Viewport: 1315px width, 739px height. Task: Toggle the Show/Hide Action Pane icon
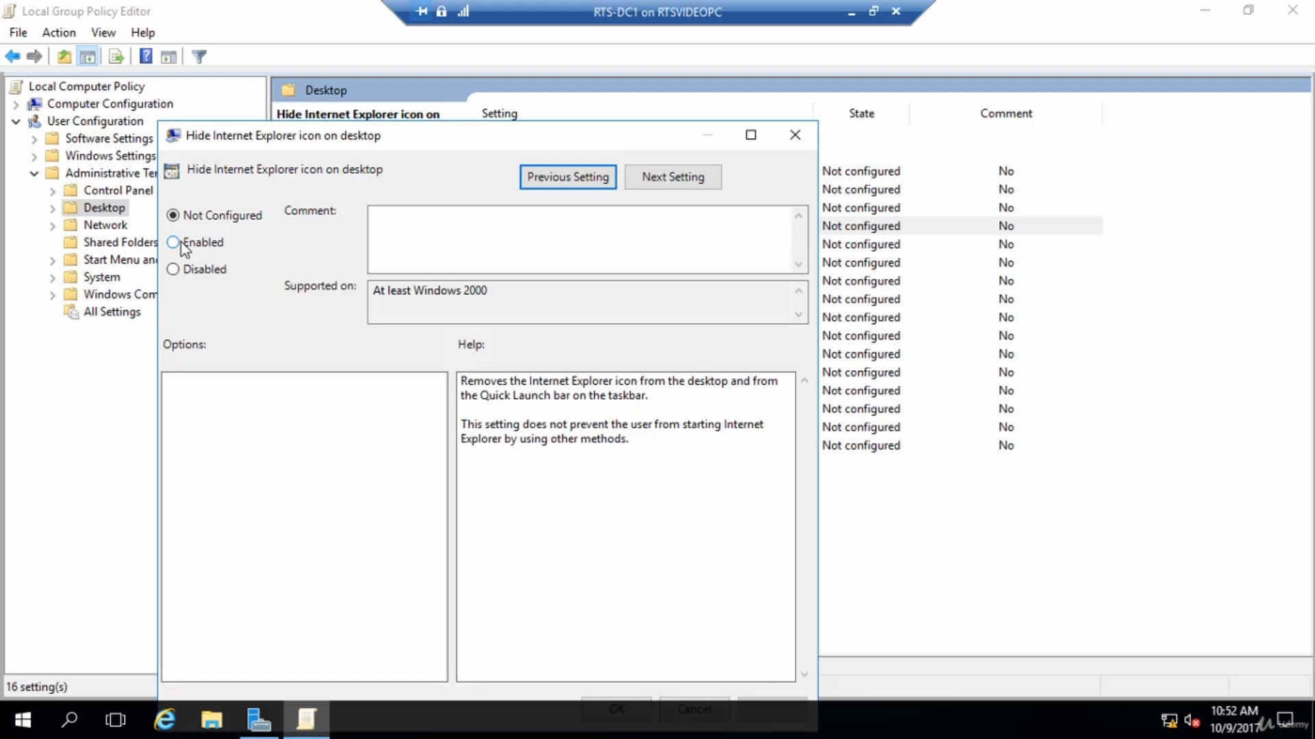[x=168, y=57]
